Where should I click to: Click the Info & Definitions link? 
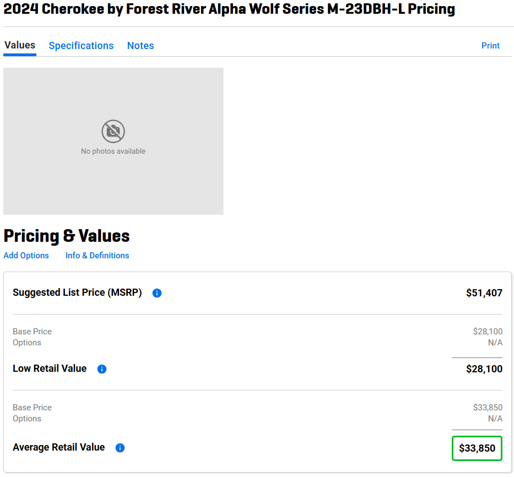(97, 256)
